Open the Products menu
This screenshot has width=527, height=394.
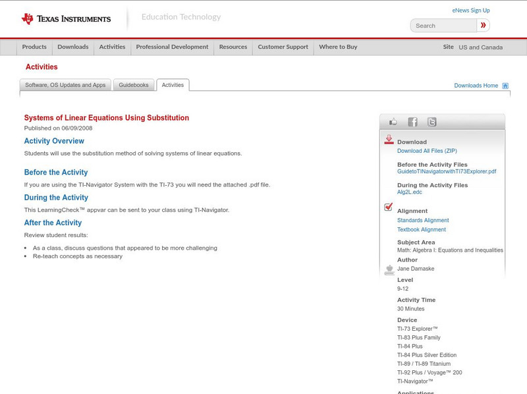[34, 47]
